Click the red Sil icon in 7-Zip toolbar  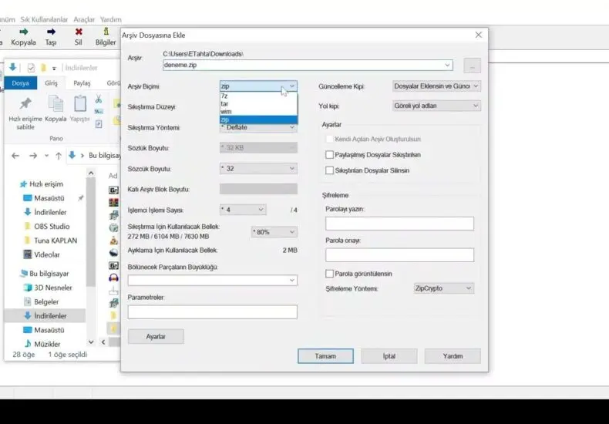click(x=79, y=32)
